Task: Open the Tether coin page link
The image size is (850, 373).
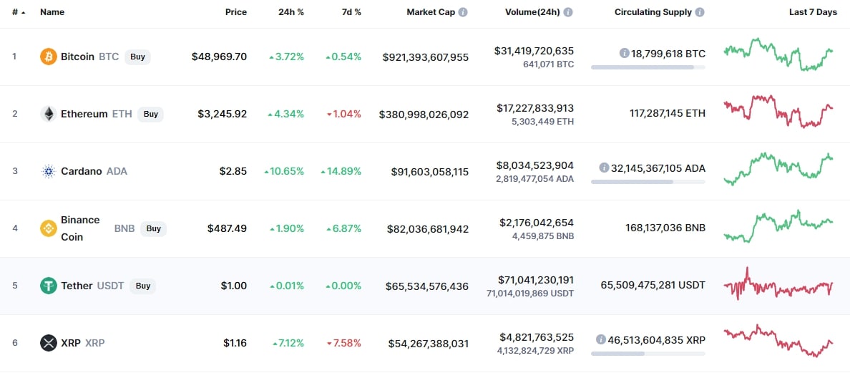Action: 77,286
